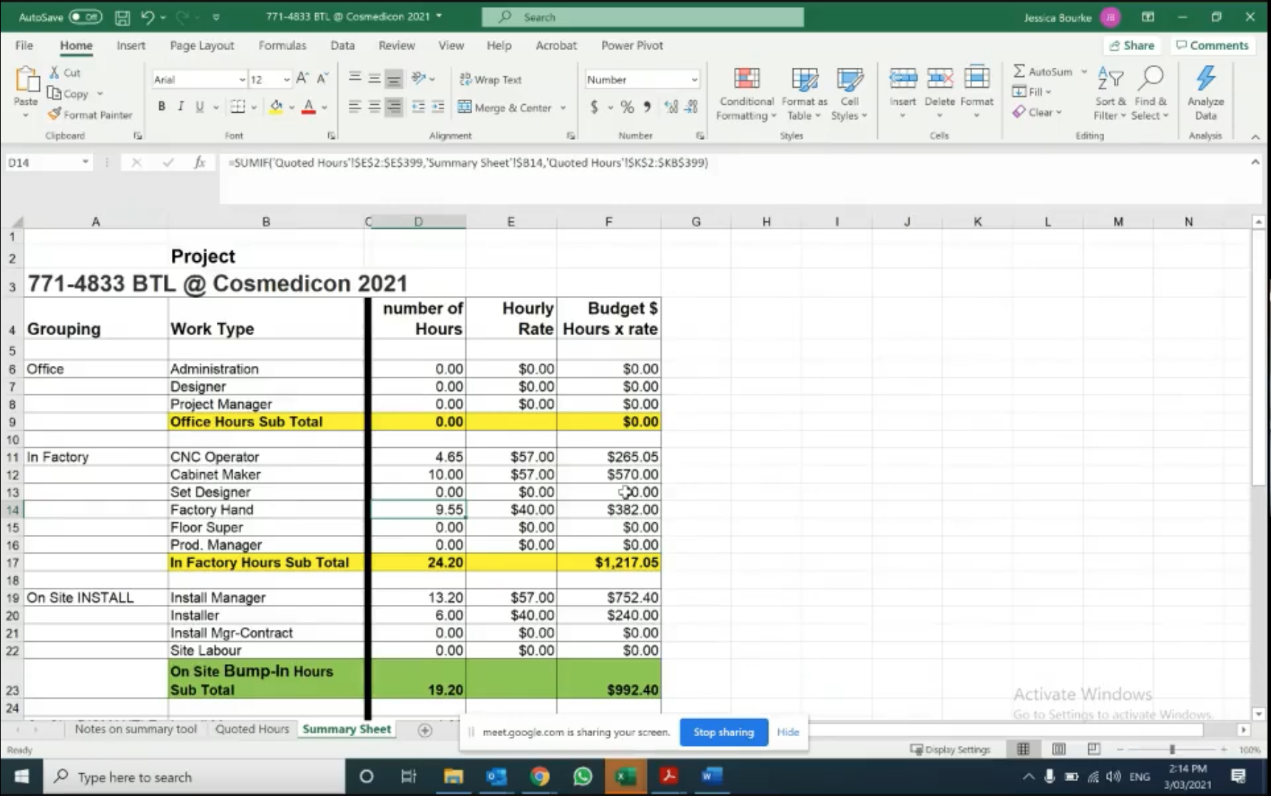
Task: Switch to the Formulas ribbon tab
Action: point(282,45)
